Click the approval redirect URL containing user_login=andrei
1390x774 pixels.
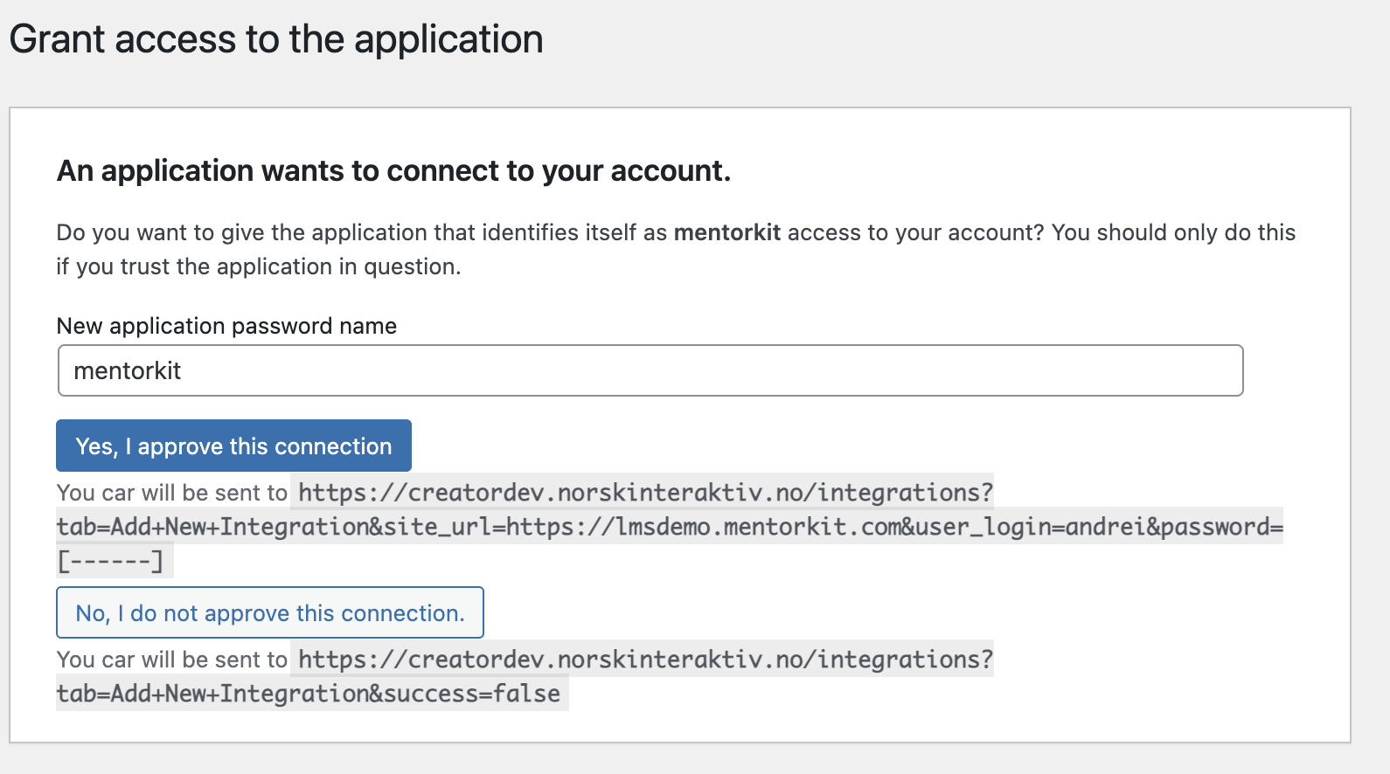[670, 526]
